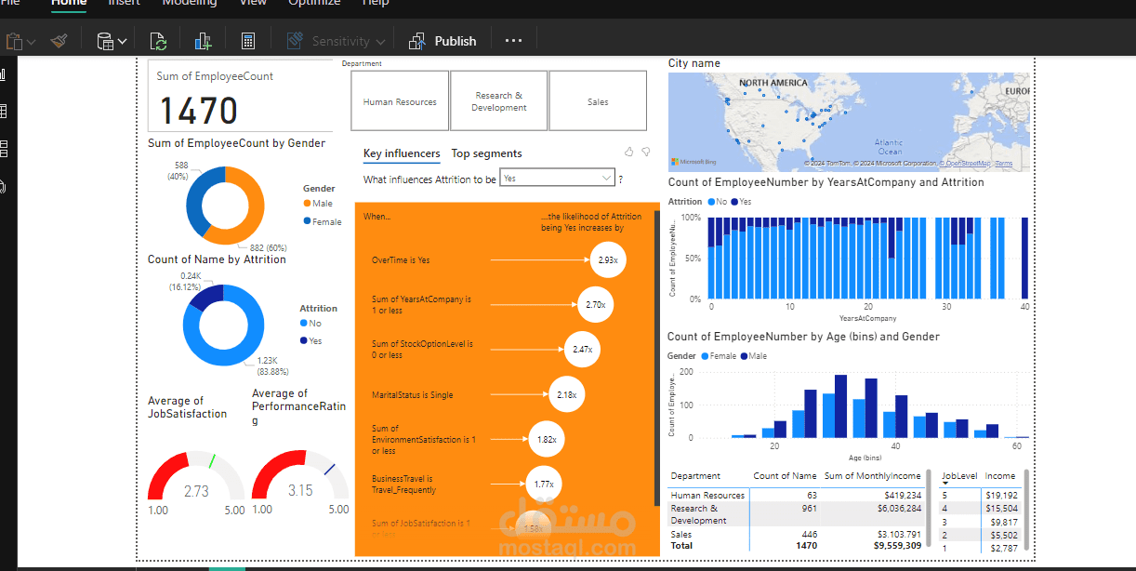Click the question mark beside Yes dropdown

621,179
